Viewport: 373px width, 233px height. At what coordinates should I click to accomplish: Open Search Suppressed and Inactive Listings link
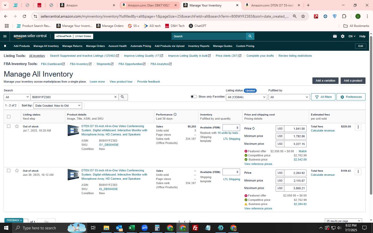84,56
